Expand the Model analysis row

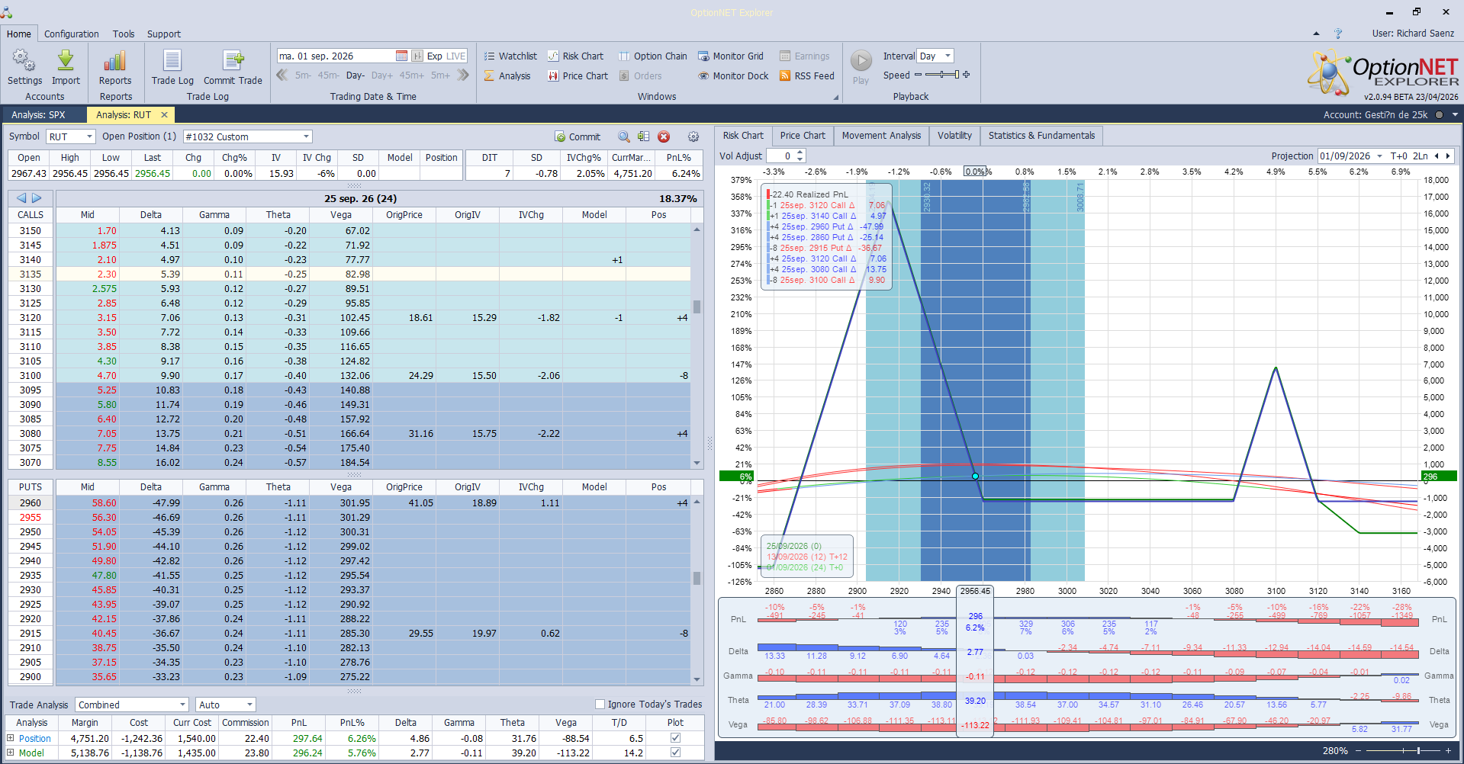11,753
